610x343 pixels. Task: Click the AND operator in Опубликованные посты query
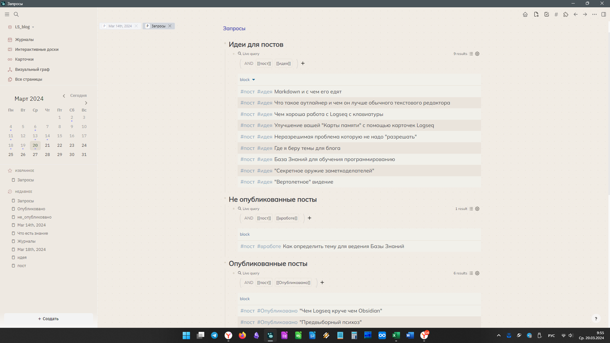tap(249, 283)
